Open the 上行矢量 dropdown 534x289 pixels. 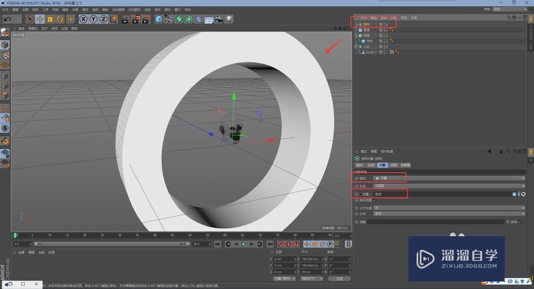450,208
